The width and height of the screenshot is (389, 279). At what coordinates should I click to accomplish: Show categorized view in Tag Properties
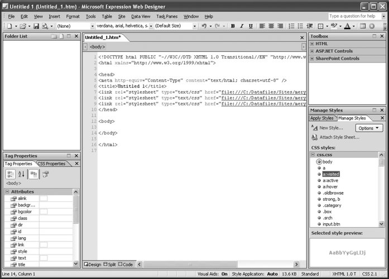10,174
